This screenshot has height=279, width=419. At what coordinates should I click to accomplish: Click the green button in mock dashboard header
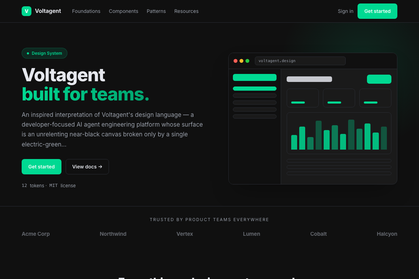[379, 79]
